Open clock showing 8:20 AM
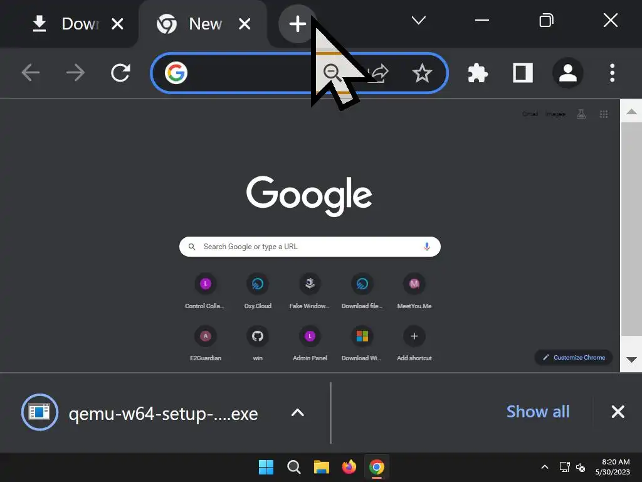The image size is (642, 482). click(x=613, y=467)
